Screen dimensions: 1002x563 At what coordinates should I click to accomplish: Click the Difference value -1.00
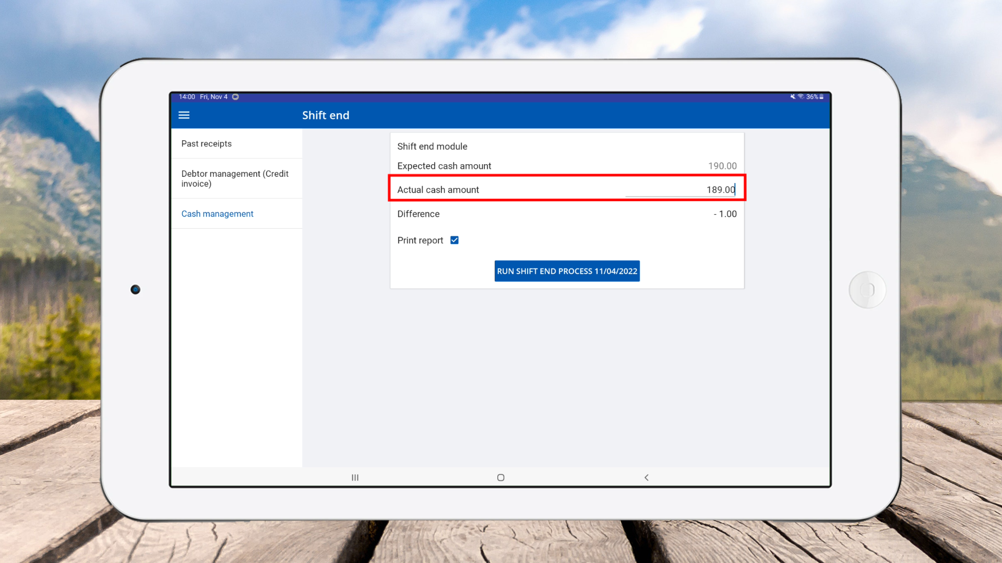point(725,214)
